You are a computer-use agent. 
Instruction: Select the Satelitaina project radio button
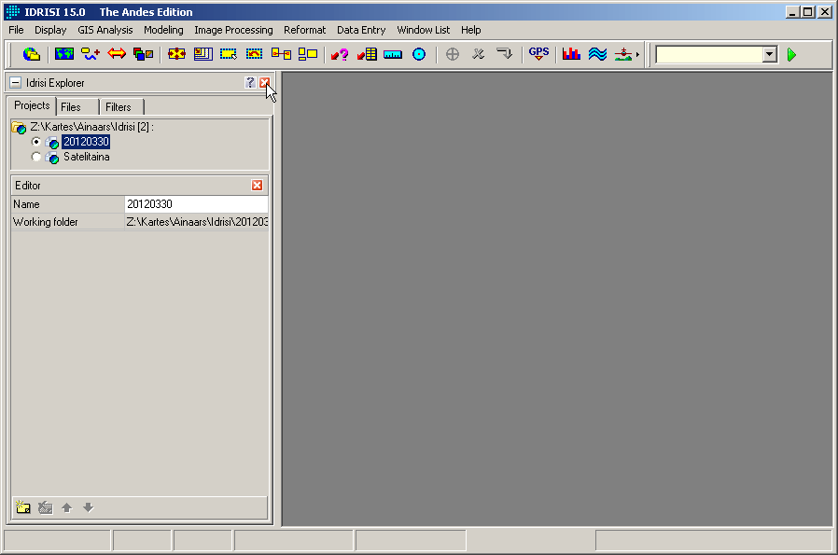tap(35, 157)
